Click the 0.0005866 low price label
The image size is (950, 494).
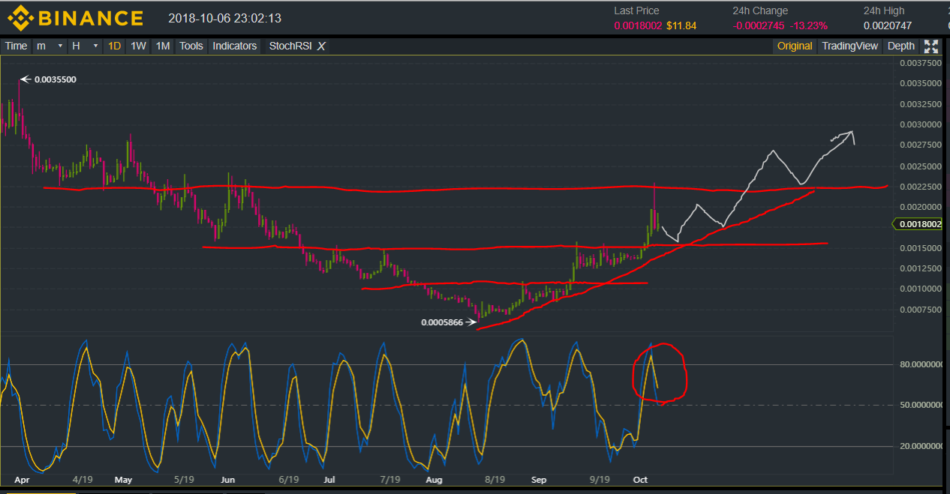(x=442, y=323)
